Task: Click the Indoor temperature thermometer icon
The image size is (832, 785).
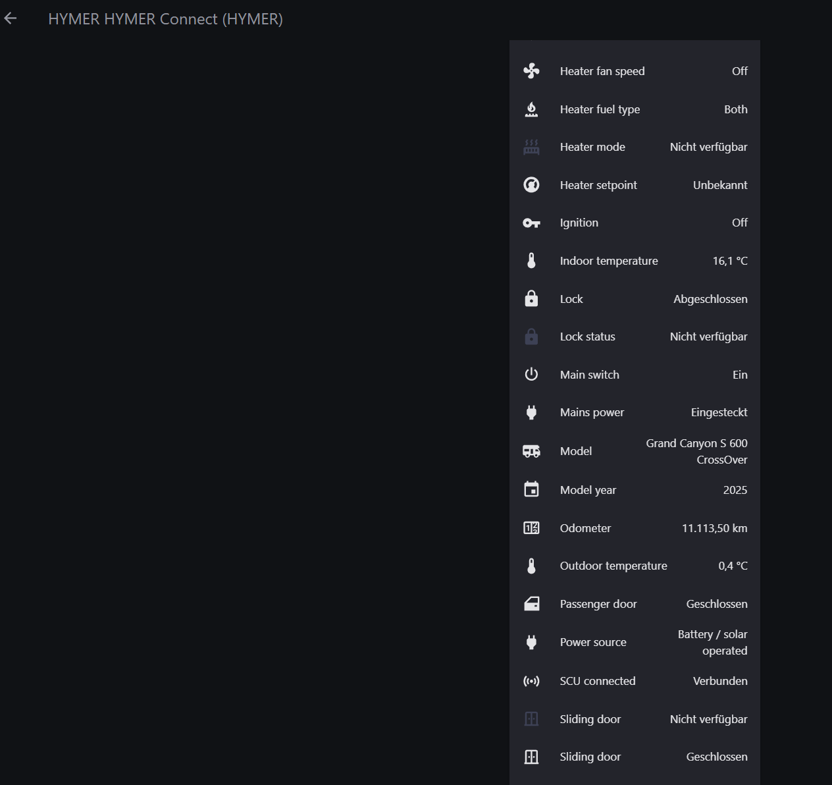Action: [531, 261]
